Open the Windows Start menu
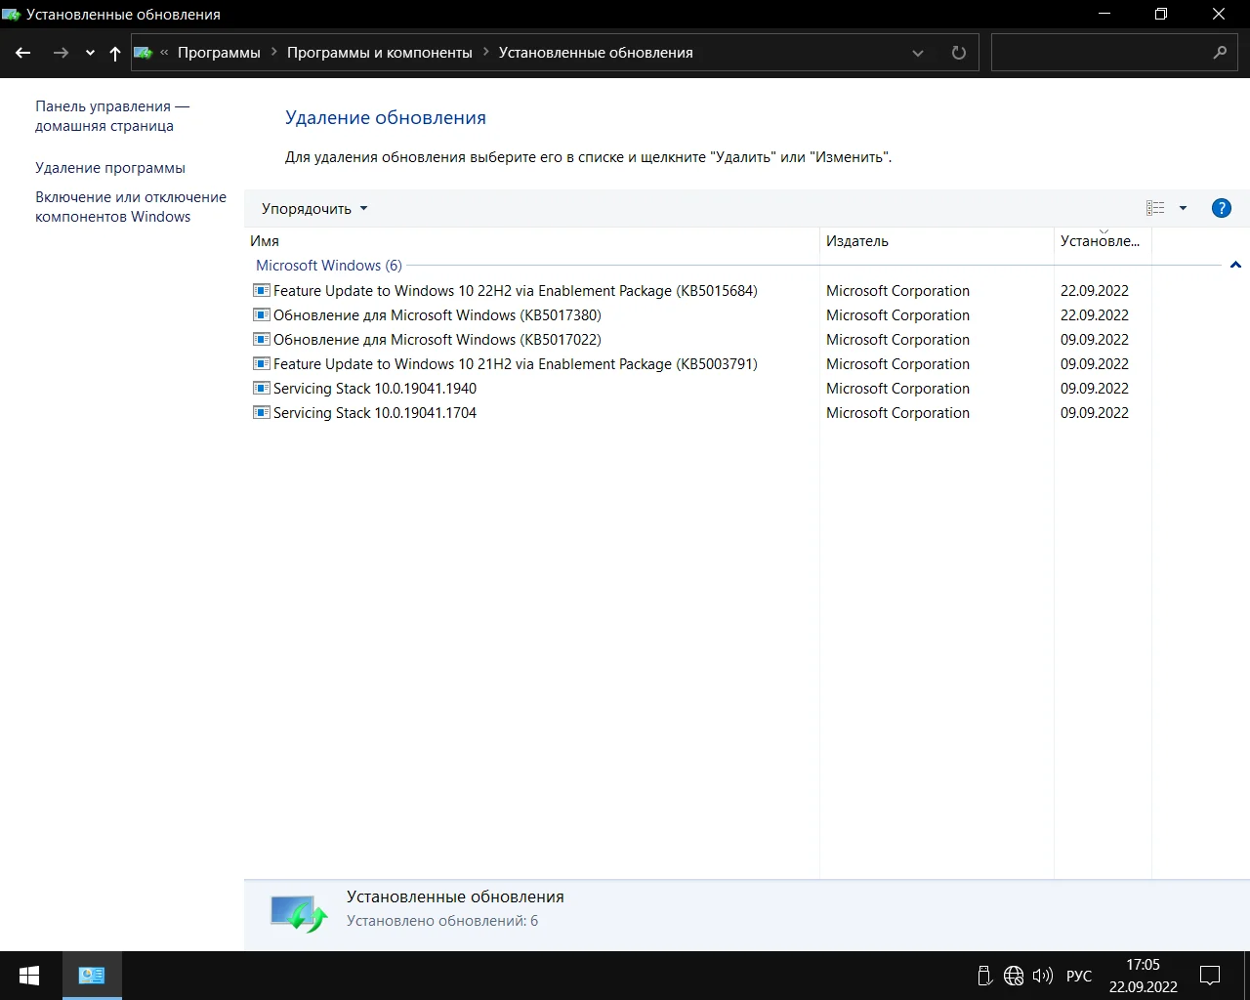Screen dimensions: 1250x1000 pyautogui.click(x=29, y=976)
